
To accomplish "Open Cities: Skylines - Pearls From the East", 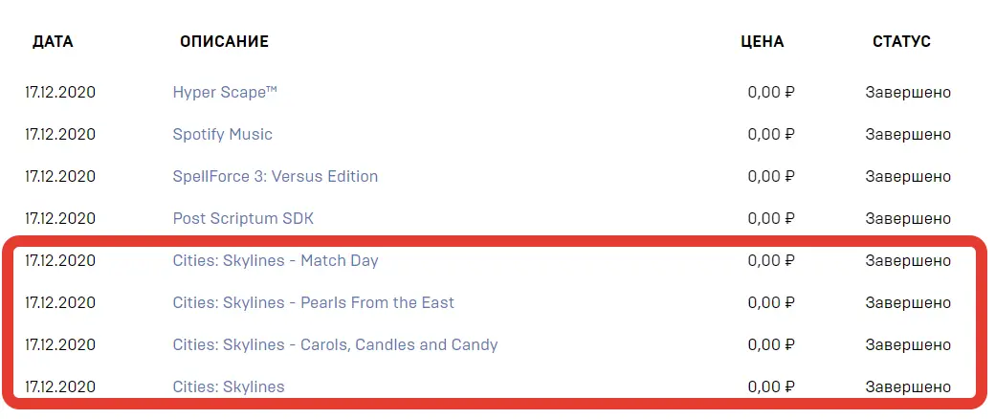I will 314,302.
